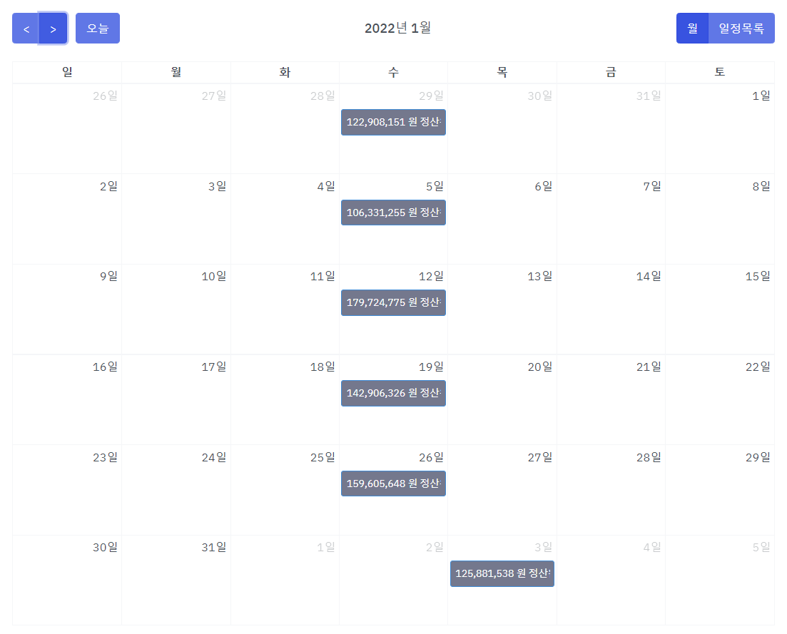Go to the previous month
The height and width of the screenshot is (634, 787).
(26, 29)
